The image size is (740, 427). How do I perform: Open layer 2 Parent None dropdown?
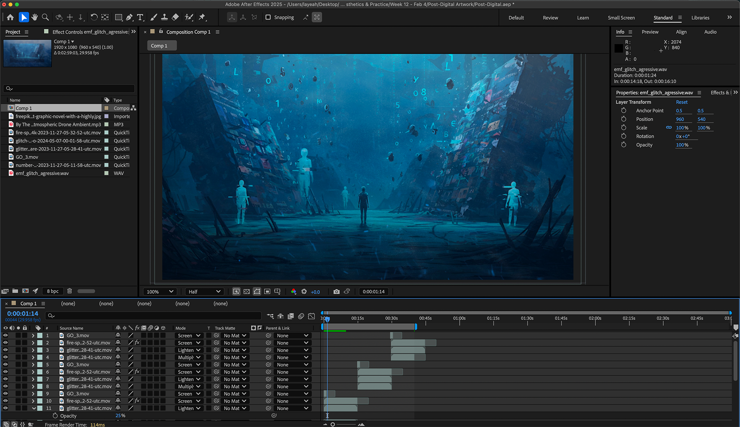tap(292, 343)
